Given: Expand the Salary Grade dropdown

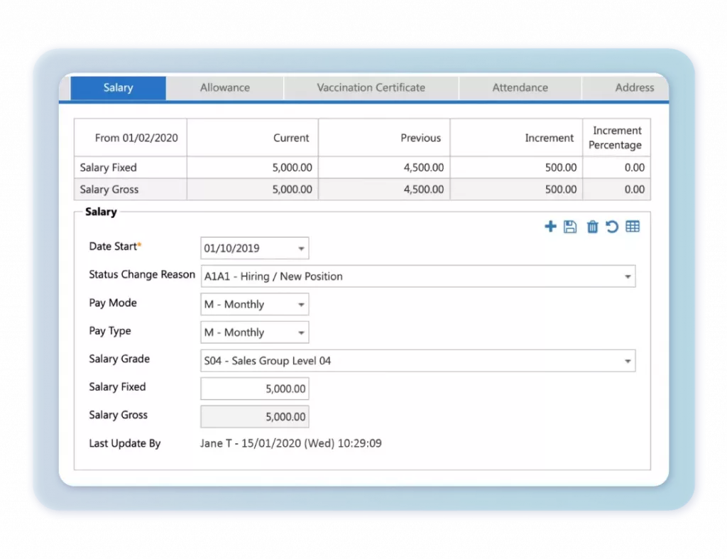Looking at the screenshot, I should [628, 361].
